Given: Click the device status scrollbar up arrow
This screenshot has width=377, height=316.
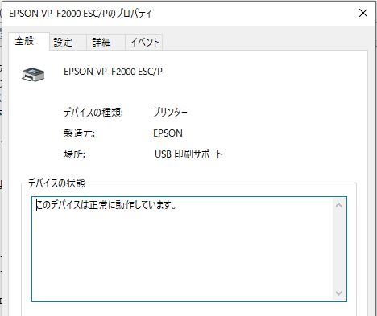Looking at the screenshot, I should click(x=338, y=206).
